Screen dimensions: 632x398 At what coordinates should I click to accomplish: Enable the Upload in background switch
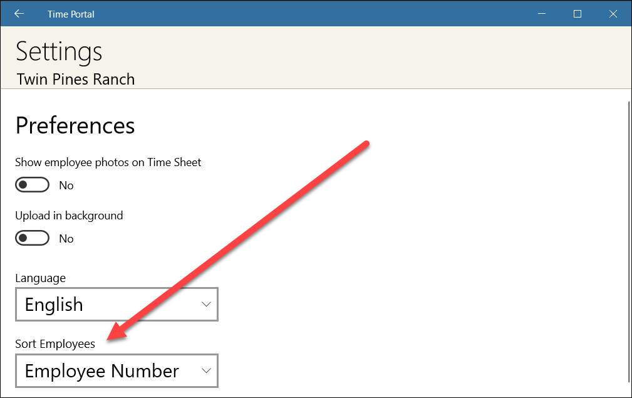click(32, 238)
